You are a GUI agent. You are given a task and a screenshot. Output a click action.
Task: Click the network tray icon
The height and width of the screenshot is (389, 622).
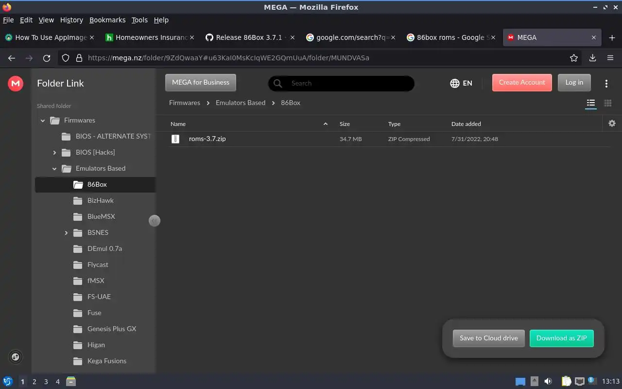(579, 382)
